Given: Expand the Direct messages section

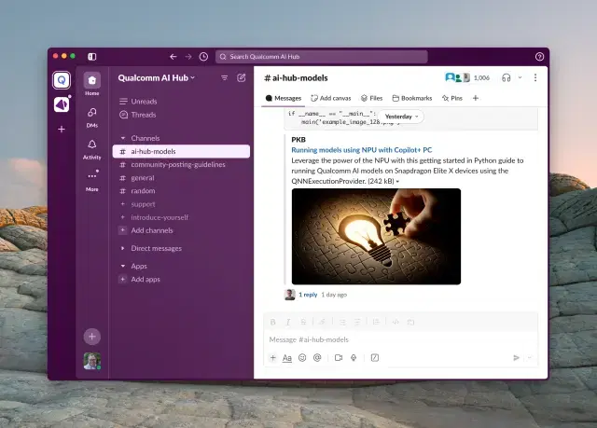Looking at the screenshot, I should (x=122, y=248).
